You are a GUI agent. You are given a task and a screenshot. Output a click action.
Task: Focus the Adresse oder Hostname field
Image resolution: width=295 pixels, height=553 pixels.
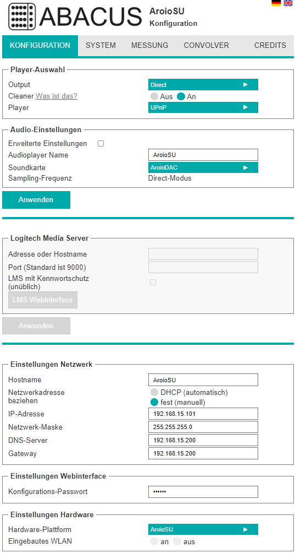(203, 254)
